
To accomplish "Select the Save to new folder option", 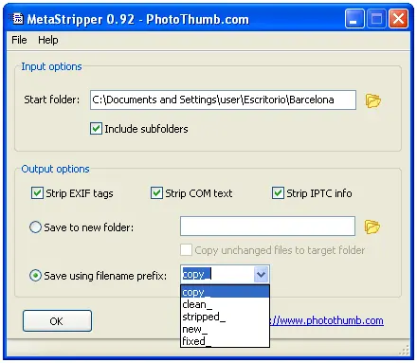I will pyautogui.click(x=35, y=227).
